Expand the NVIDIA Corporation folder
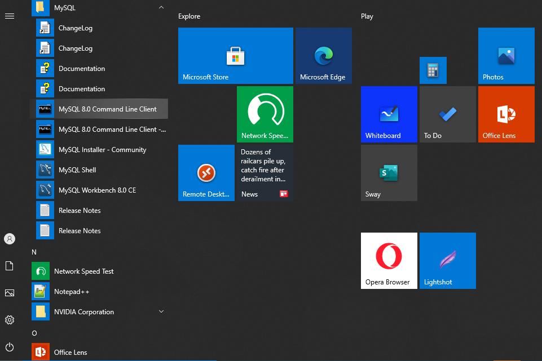This screenshot has width=542, height=361. (161, 312)
